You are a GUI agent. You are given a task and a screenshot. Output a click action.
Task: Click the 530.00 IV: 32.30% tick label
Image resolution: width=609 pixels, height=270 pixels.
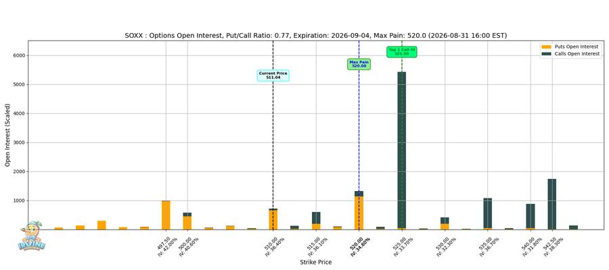pos(448,246)
